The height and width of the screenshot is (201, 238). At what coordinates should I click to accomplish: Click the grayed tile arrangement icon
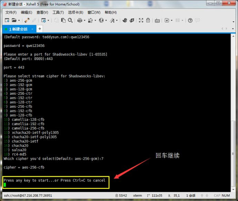pyautogui.click(x=178, y=20)
